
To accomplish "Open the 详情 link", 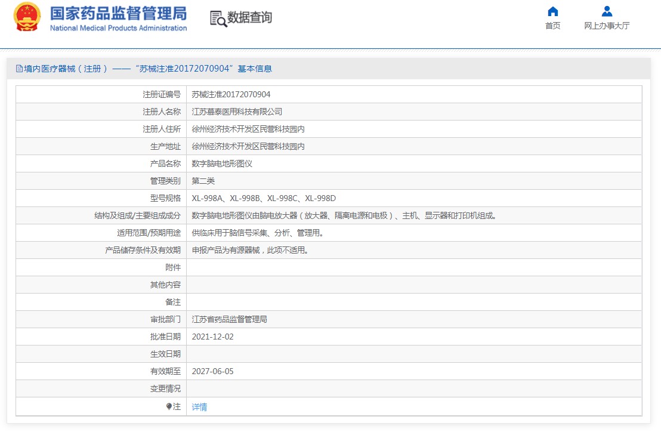I will pyautogui.click(x=199, y=407).
